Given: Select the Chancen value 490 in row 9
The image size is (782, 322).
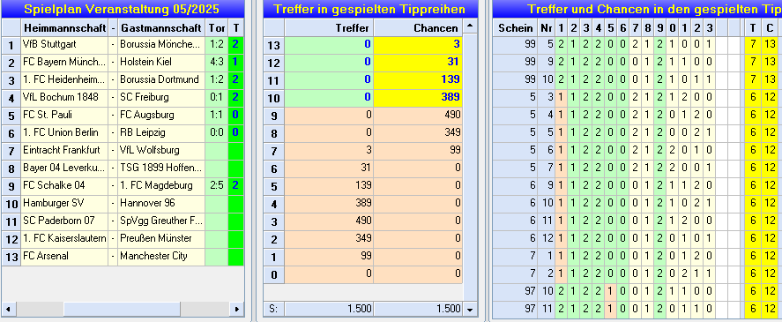Looking at the screenshot, I should (x=419, y=116).
